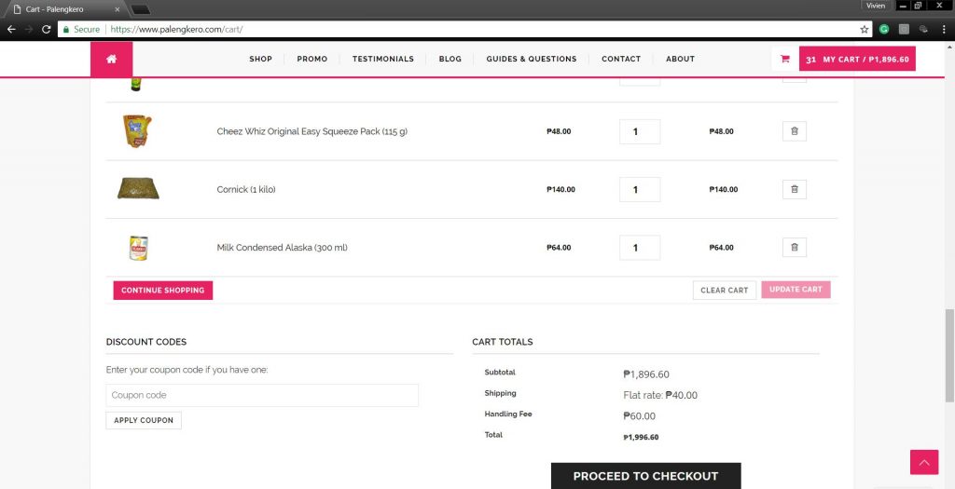Reload the page using browser refresh icon
Image resolution: width=955 pixels, height=489 pixels.
(46, 29)
